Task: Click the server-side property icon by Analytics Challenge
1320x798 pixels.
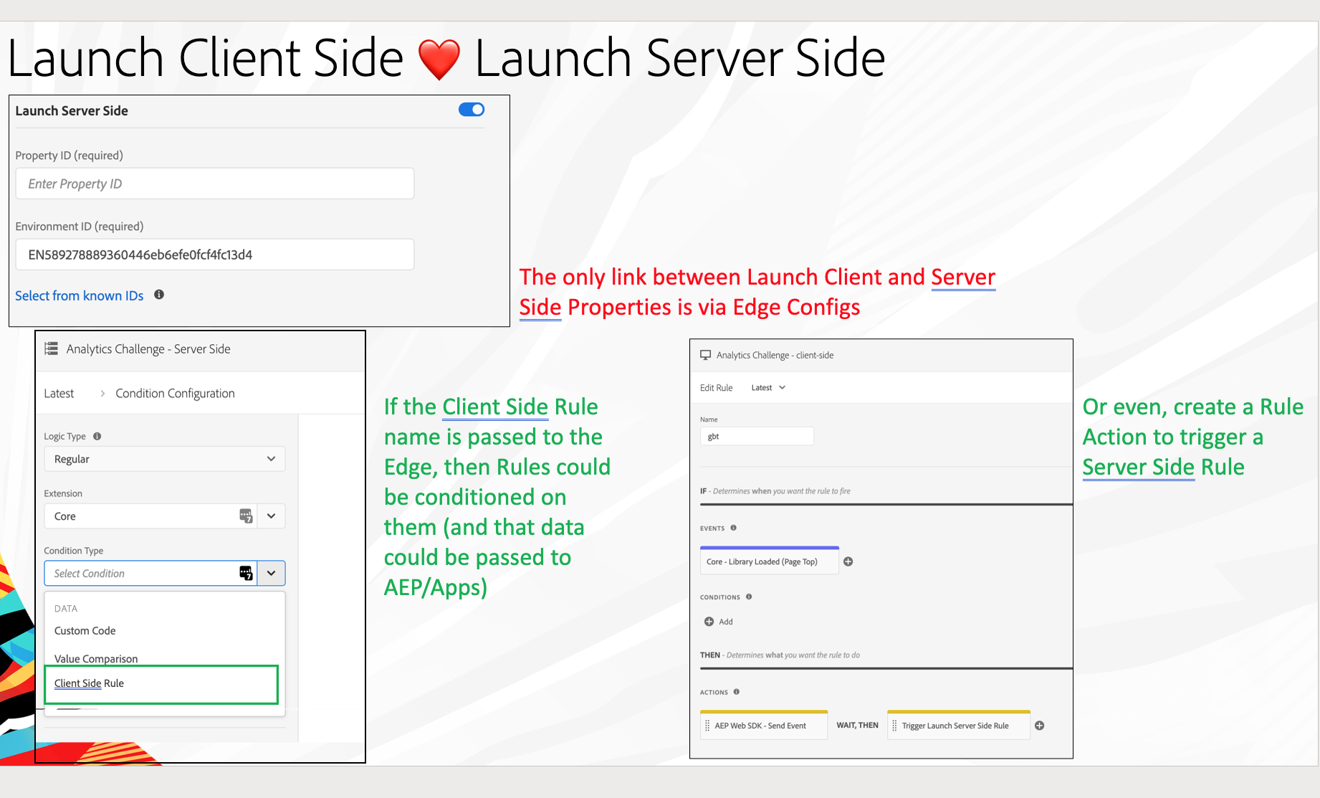Action: point(52,348)
